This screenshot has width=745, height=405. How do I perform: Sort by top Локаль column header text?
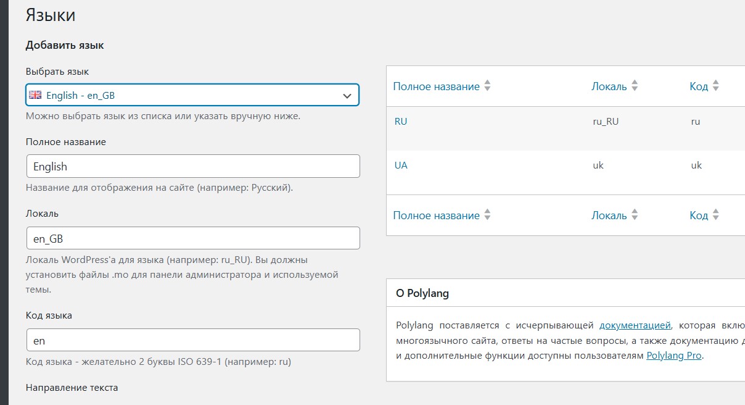pos(609,86)
